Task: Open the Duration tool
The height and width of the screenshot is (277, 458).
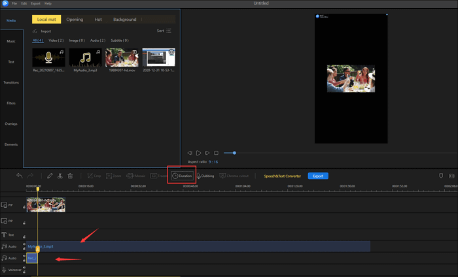Action: point(183,176)
